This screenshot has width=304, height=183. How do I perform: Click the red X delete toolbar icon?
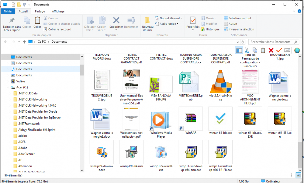pos(271,50)
